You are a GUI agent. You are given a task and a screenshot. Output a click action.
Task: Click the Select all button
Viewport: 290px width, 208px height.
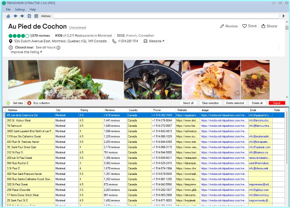click(x=188, y=103)
